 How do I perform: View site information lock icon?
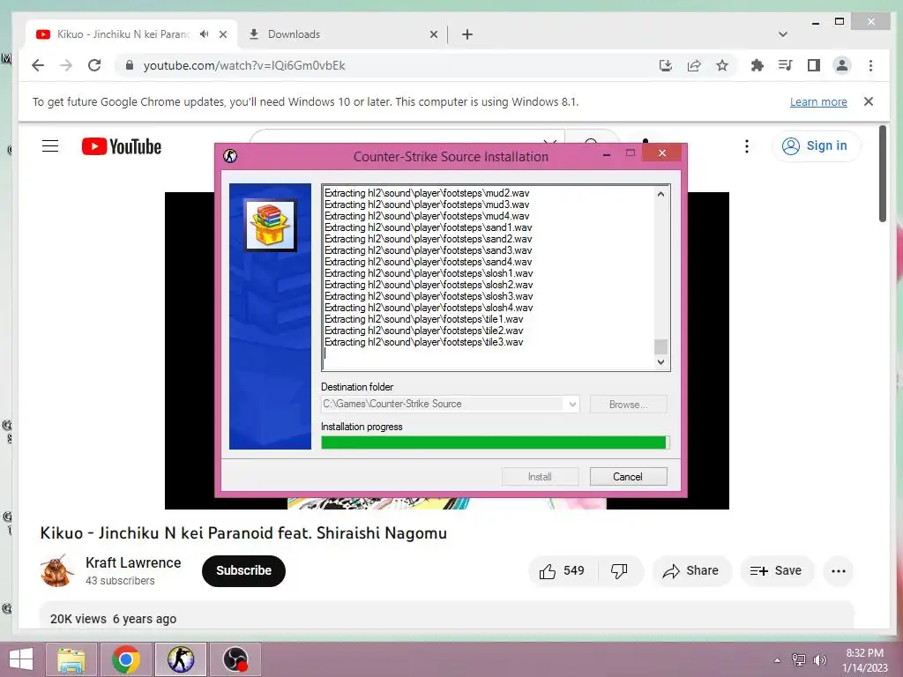pyautogui.click(x=130, y=65)
